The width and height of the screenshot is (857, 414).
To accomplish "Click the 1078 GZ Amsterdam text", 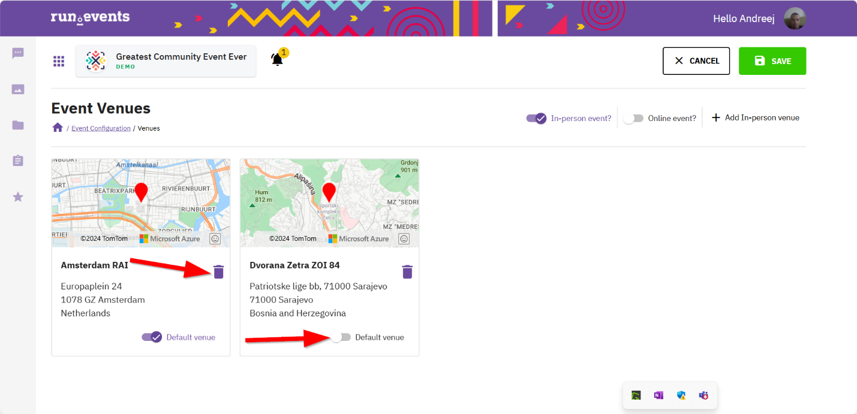I will 103,300.
